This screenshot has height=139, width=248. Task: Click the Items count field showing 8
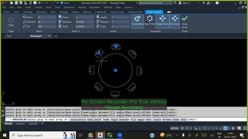pyautogui.click(x=47, y=17)
